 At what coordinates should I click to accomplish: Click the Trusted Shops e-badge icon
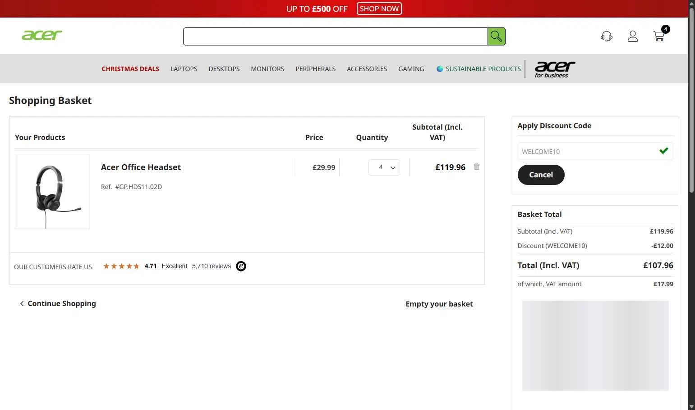click(241, 266)
